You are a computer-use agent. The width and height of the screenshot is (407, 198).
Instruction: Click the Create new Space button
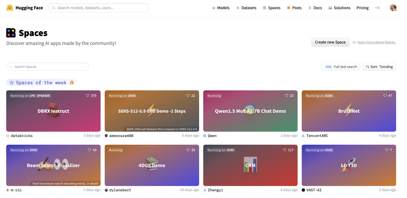[330, 42]
